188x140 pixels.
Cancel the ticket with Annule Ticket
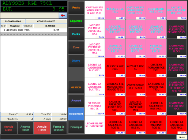(42, 128)
